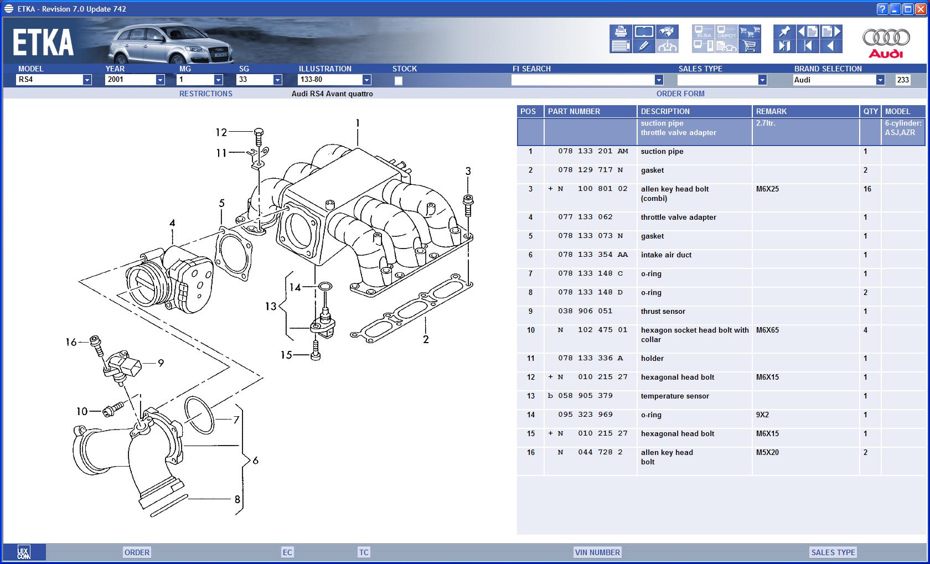The height and width of the screenshot is (564, 930).
Task: Expand the ILLUSTRATION dropdown 133-80
Action: tap(366, 80)
